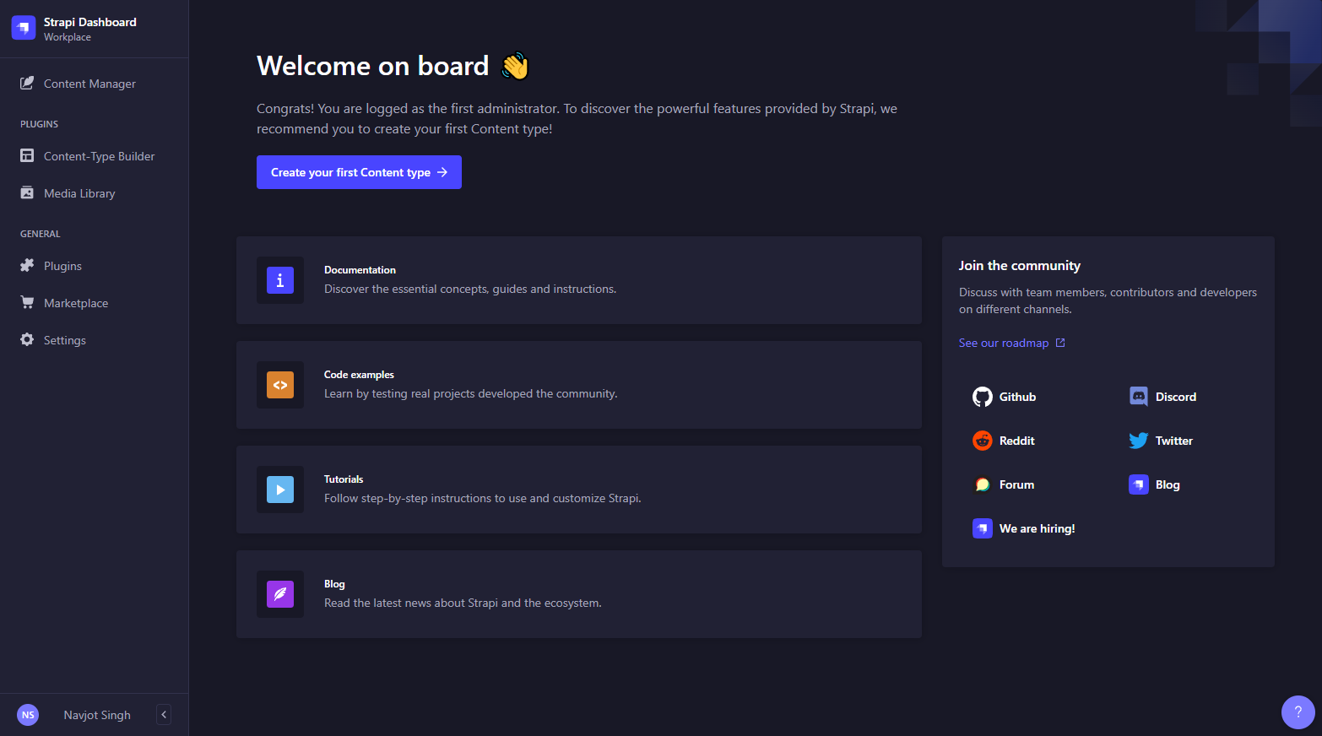Click the external link icon next to roadmap

1060,343
